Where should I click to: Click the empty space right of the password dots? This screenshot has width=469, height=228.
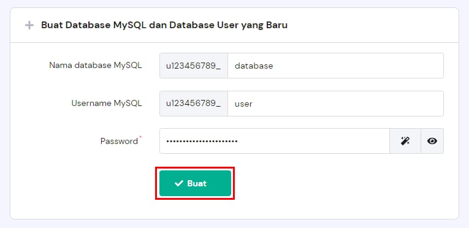pos(313,141)
